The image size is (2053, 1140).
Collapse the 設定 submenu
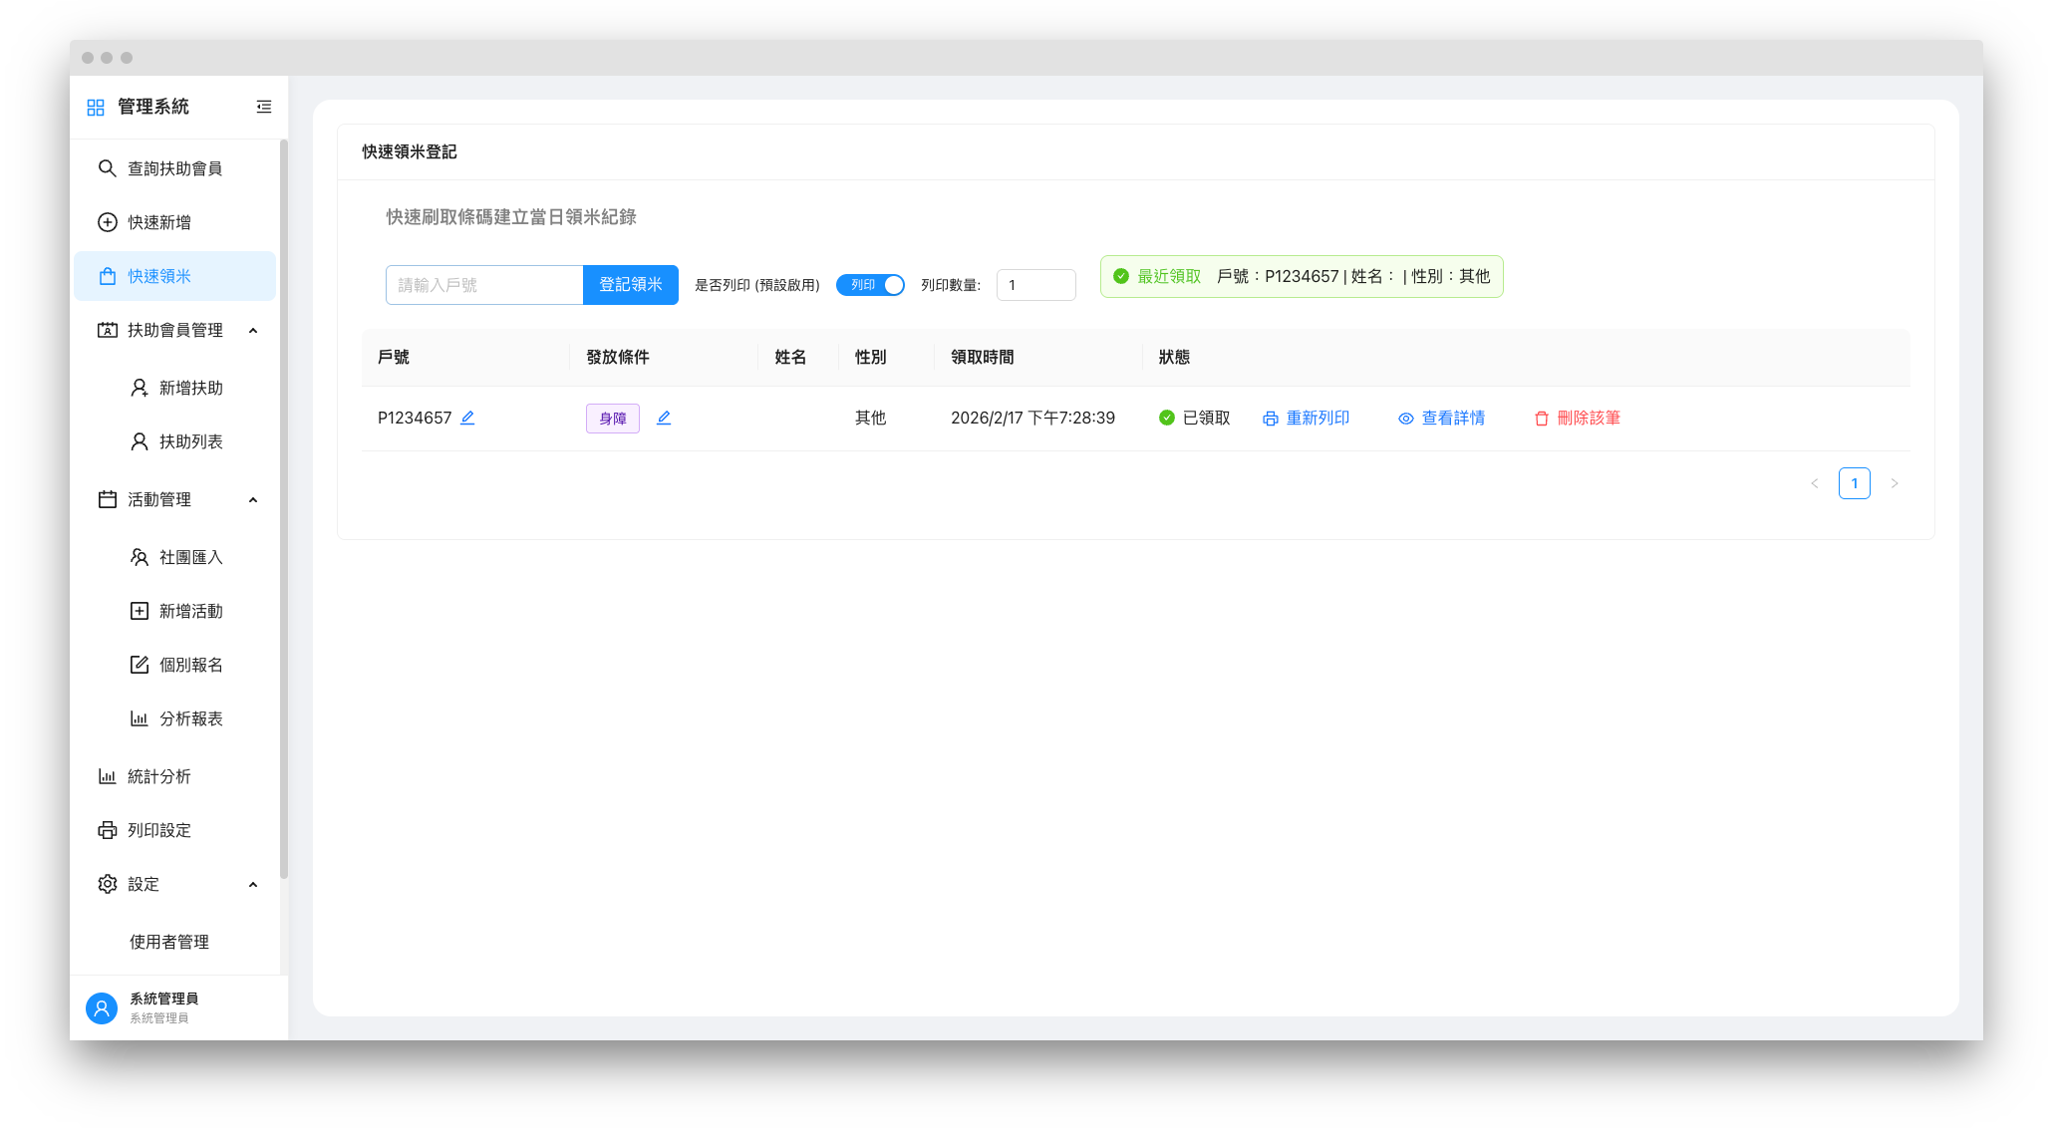pos(253,884)
